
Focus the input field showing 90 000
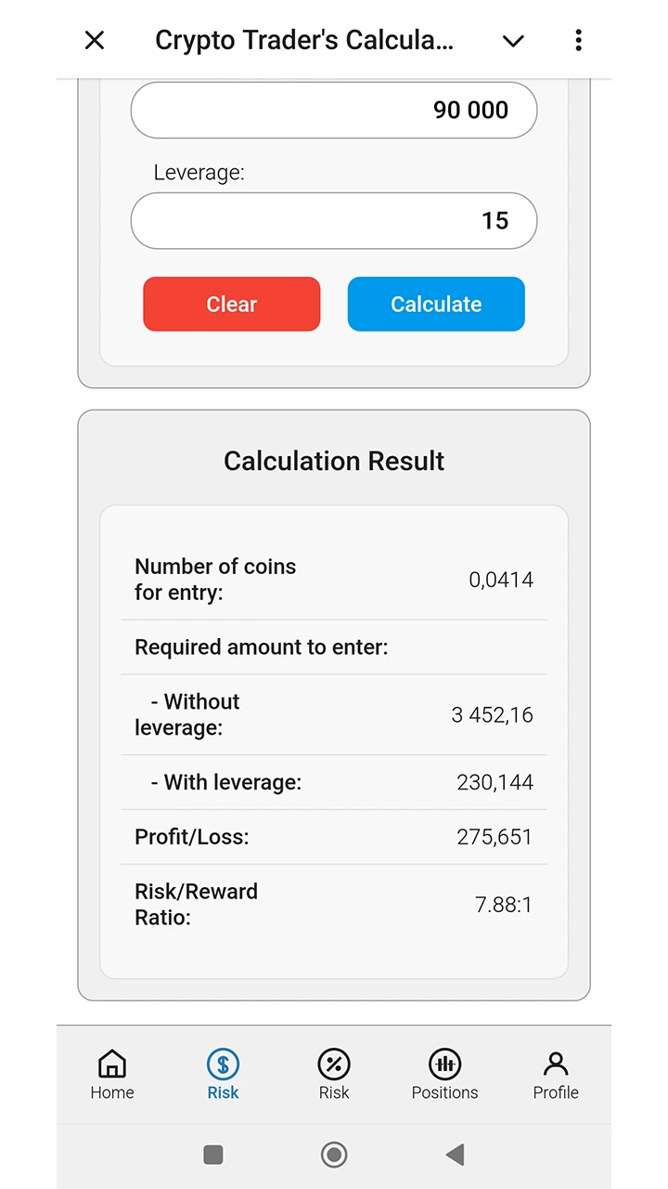pos(334,110)
